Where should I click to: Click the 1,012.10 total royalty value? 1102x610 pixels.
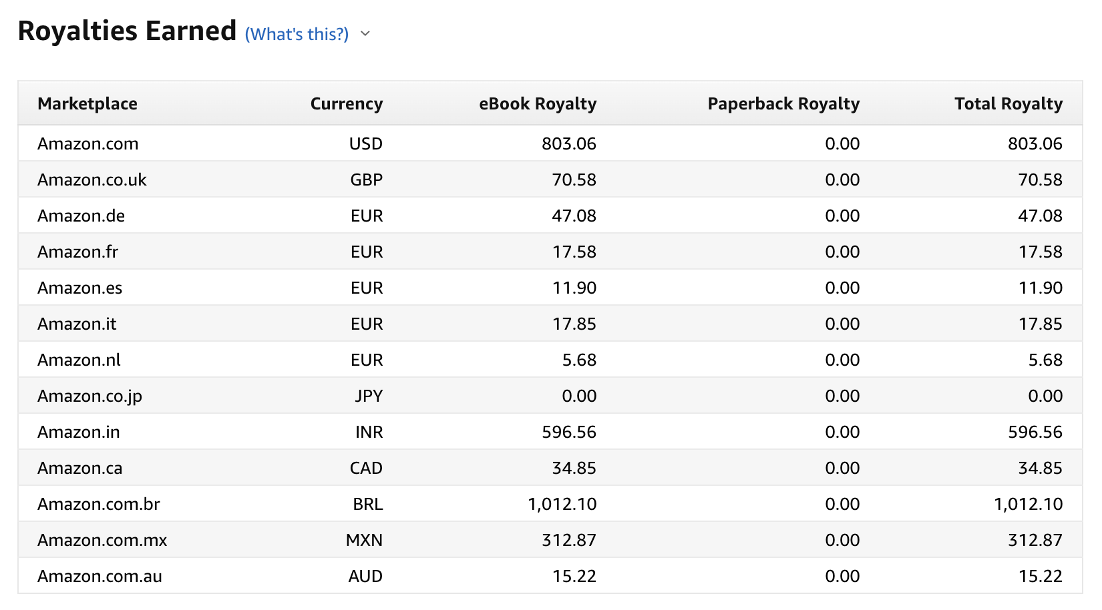[1028, 504]
